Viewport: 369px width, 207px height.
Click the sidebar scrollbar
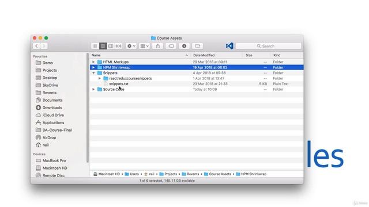[88, 108]
